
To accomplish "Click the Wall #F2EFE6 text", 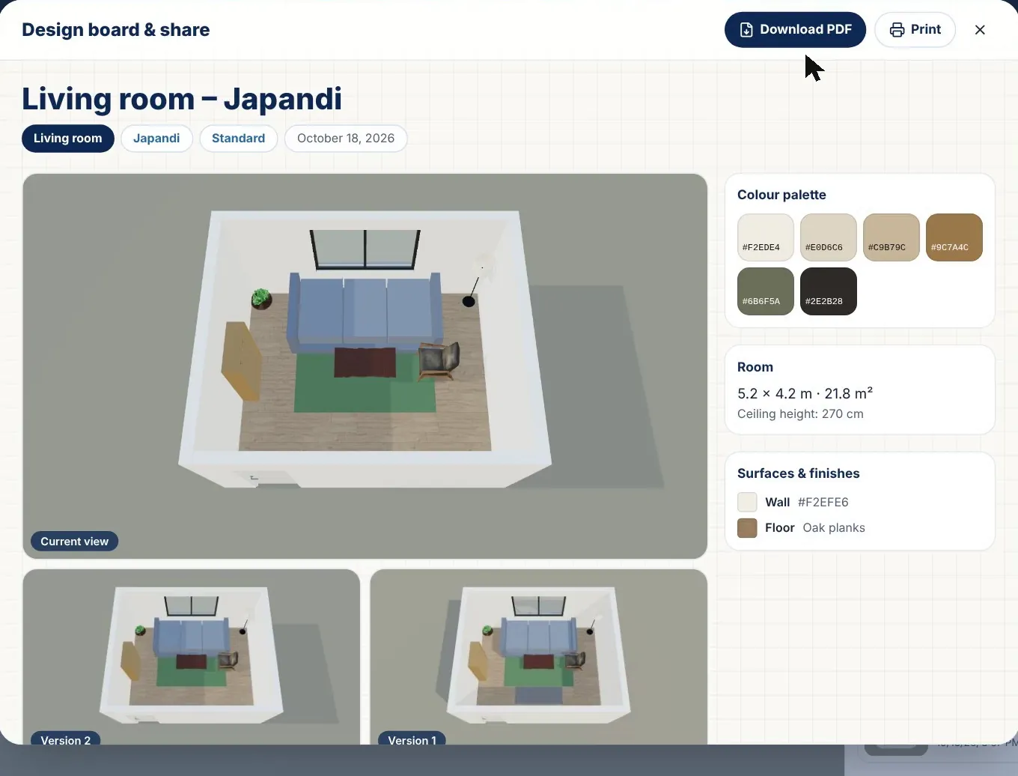I will click(x=807, y=502).
